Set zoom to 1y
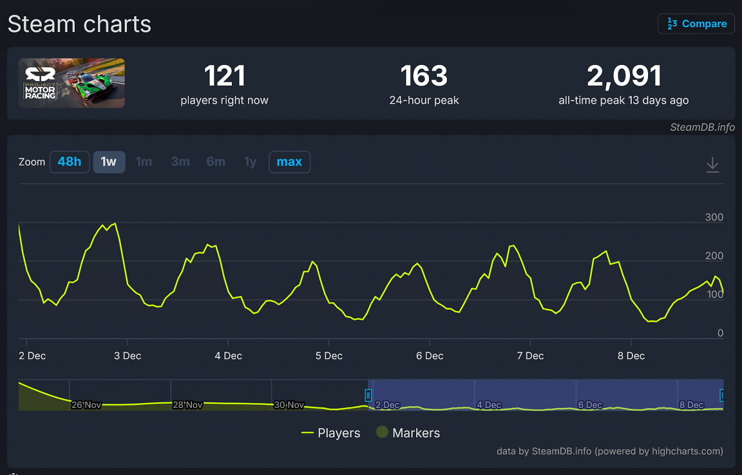 [250, 162]
